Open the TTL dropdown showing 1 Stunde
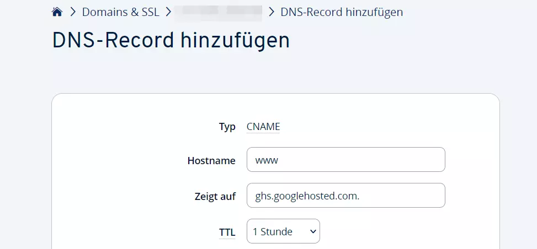The height and width of the screenshot is (249, 537). pyautogui.click(x=283, y=231)
